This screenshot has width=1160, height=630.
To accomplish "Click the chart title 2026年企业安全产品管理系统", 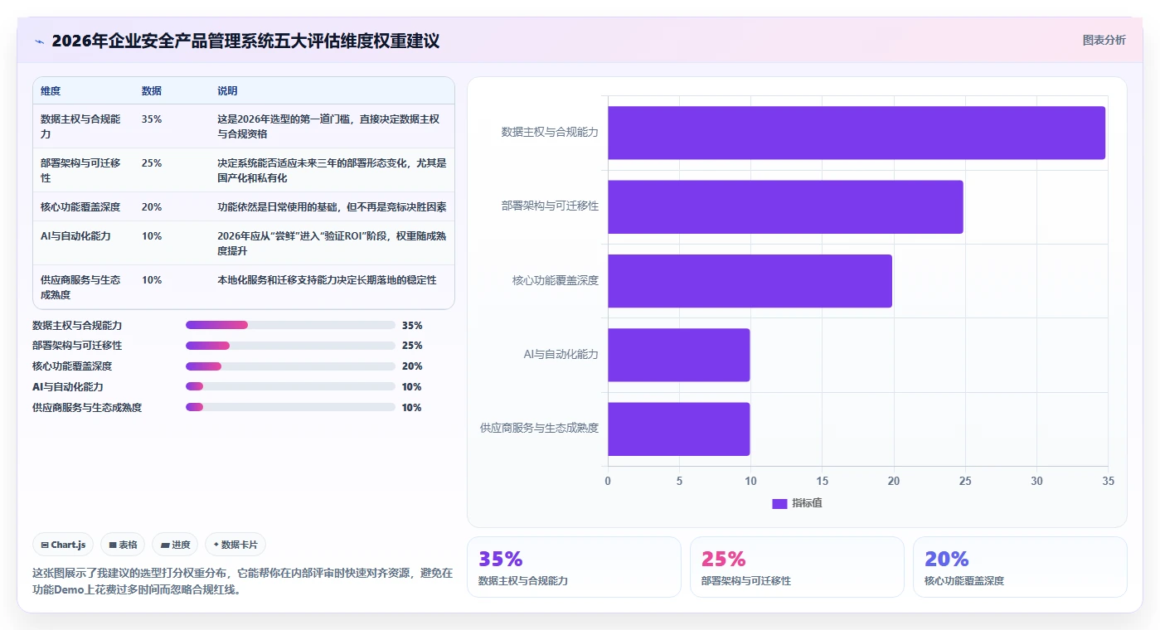I will [x=245, y=41].
